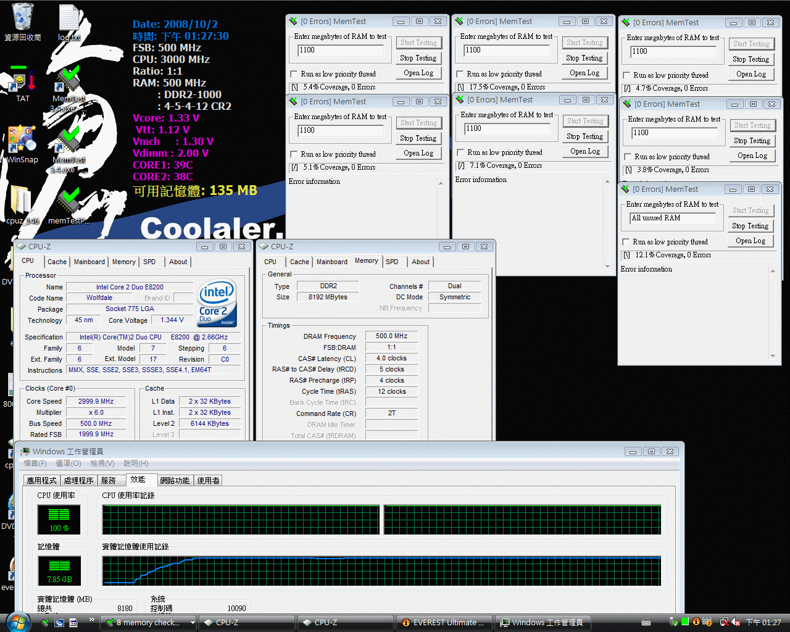This screenshot has height=632, width=790.
Task: Switch to 處理程序 tab in Task Manager
Action: (78, 480)
